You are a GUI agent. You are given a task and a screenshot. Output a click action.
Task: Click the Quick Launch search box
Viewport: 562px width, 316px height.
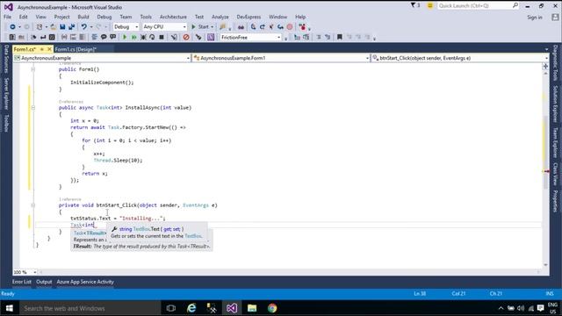point(478,5)
